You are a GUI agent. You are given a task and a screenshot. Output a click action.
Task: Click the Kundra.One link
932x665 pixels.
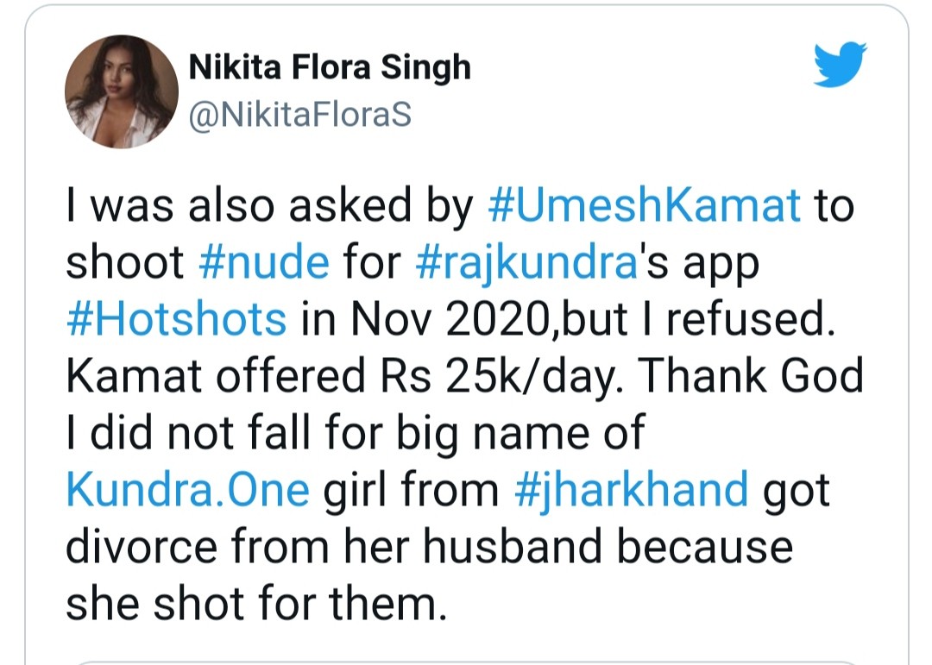[187, 490]
